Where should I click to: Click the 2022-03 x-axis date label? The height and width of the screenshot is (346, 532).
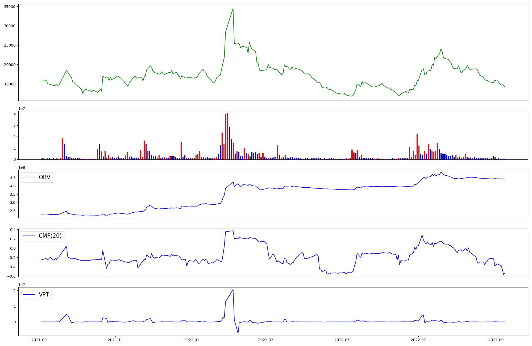[x=265, y=340]
